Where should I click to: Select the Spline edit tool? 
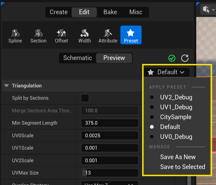coord(15,36)
